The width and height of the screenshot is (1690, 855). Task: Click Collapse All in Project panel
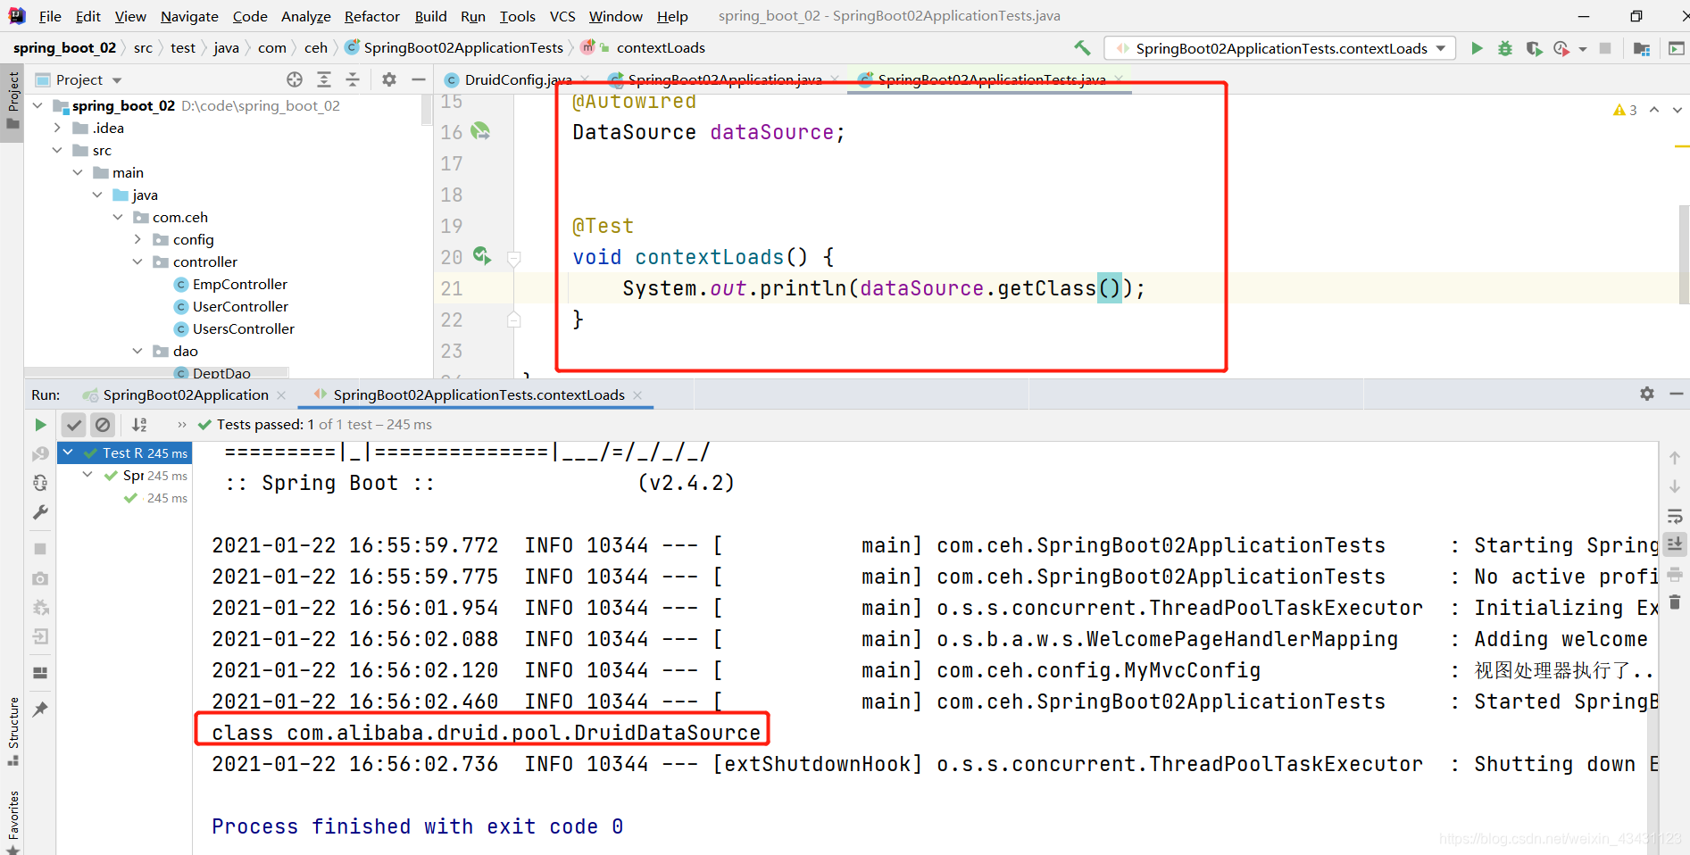[x=353, y=79]
